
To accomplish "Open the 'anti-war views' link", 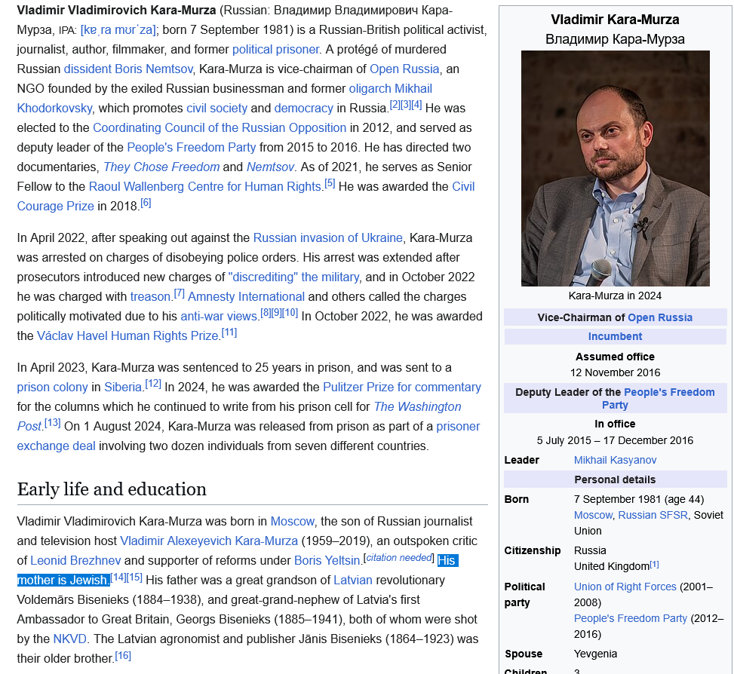I will coord(219,317).
